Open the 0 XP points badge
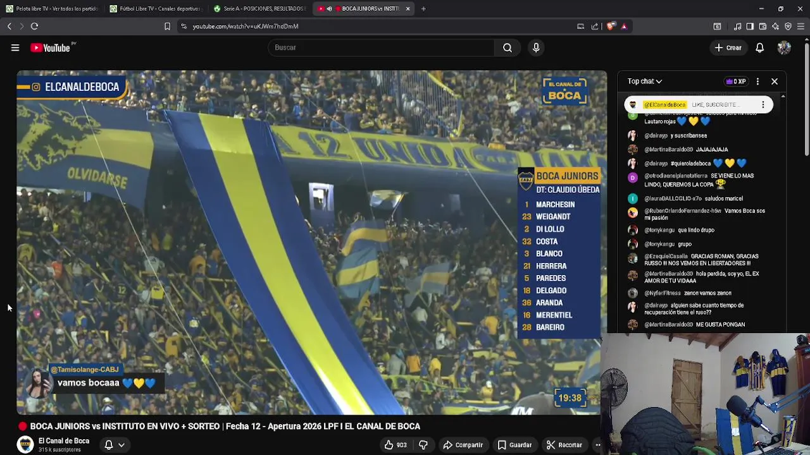 tap(737, 81)
